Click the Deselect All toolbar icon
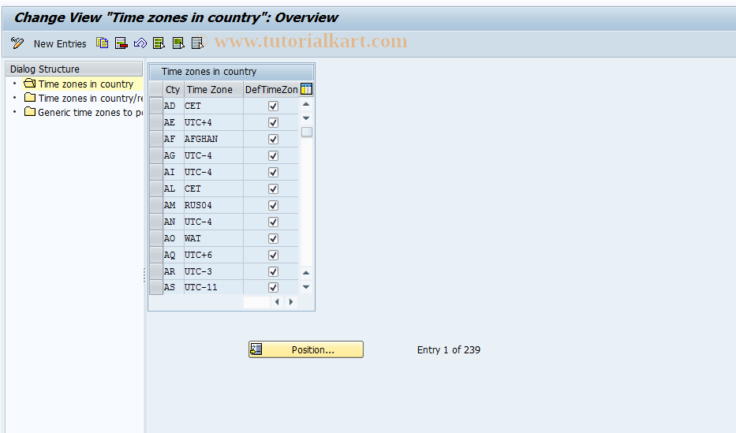The image size is (736, 433). pyautogui.click(x=198, y=43)
